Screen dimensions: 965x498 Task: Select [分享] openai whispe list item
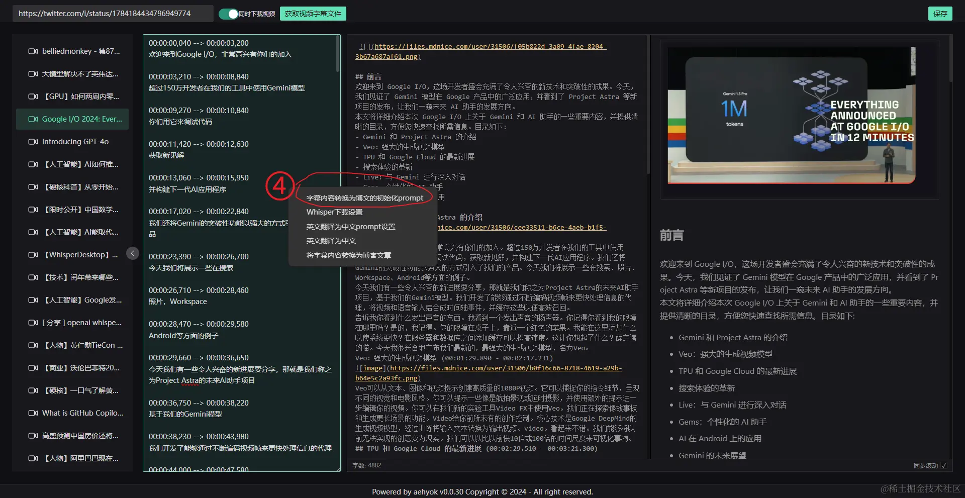pos(72,323)
